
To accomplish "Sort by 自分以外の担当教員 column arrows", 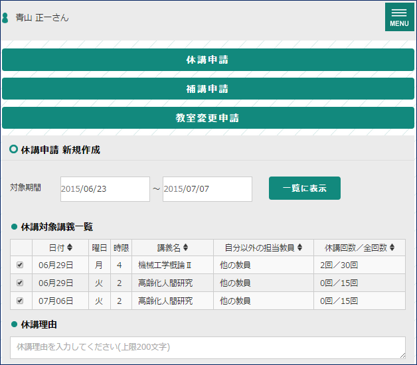I will click(299, 248).
